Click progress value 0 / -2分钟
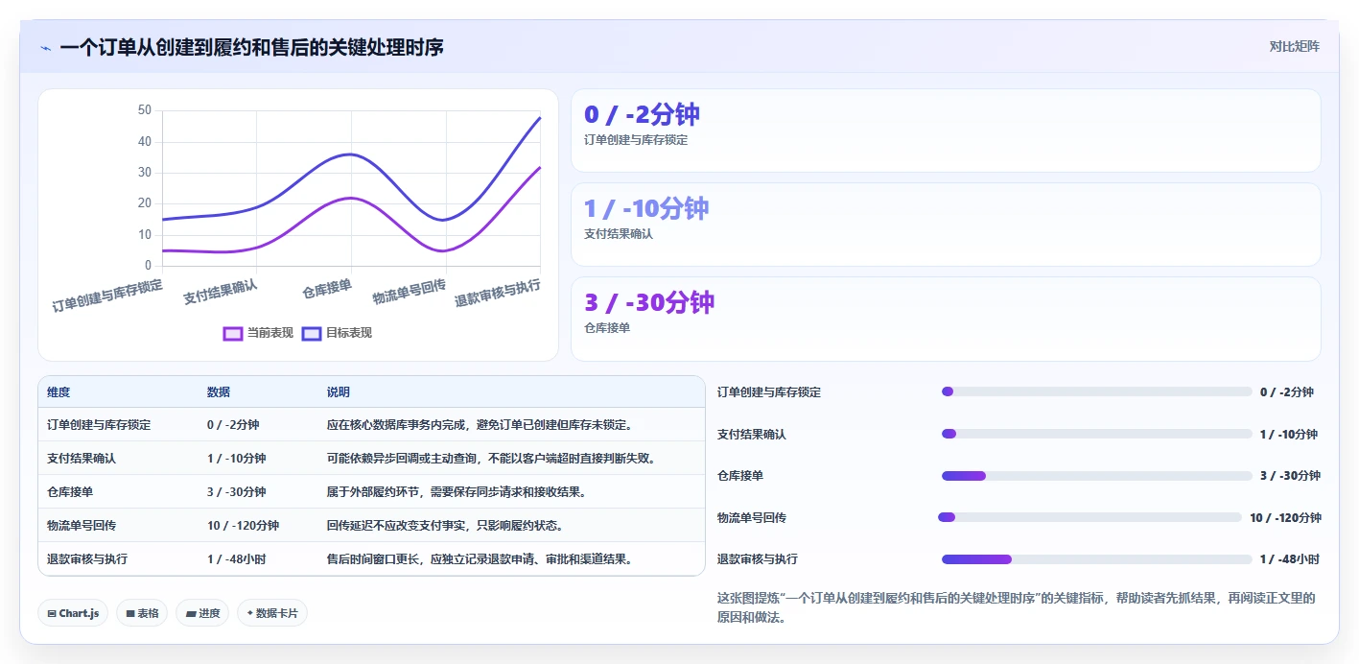This screenshot has width=1359, height=664. (x=1287, y=391)
